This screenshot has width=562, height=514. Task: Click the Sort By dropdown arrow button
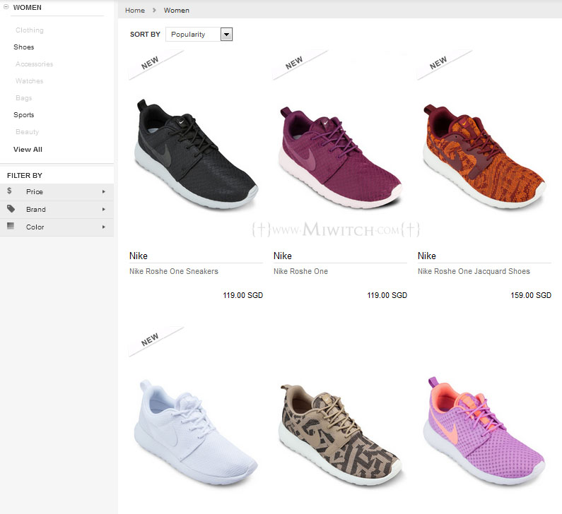[x=226, y=35]
